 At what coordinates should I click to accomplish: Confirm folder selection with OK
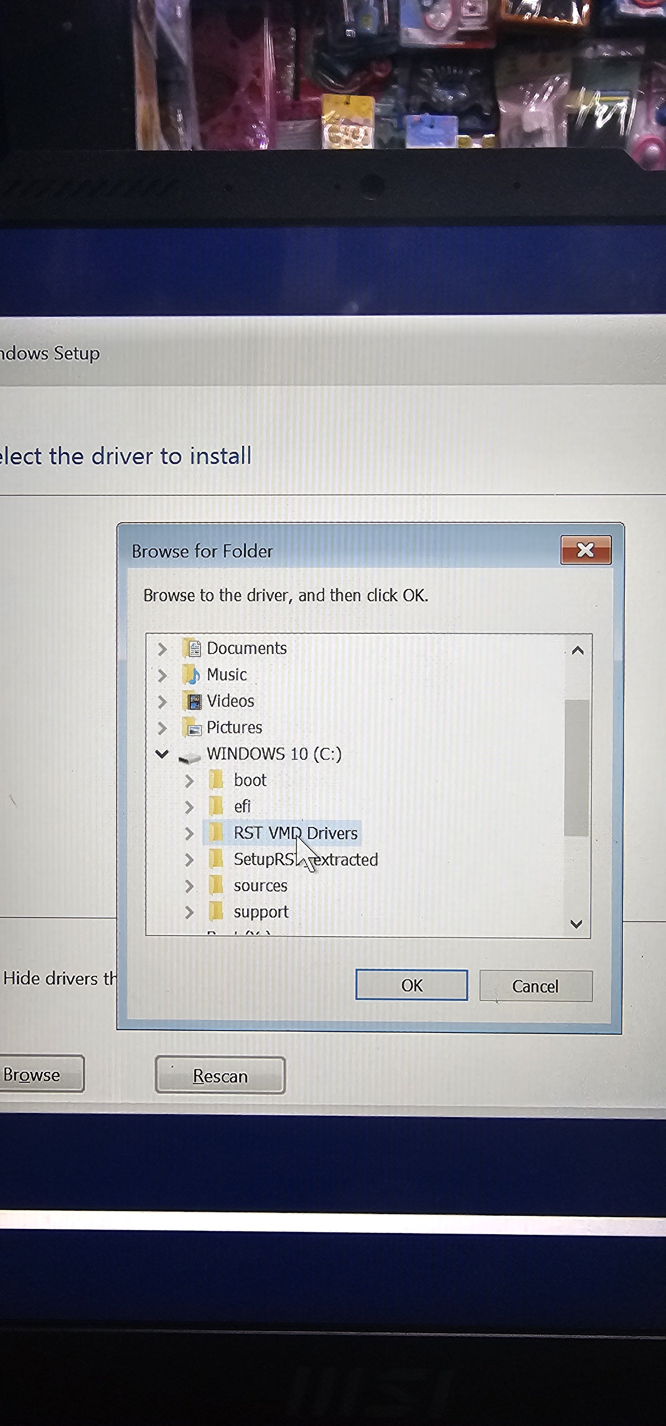[x=411, y=985]
